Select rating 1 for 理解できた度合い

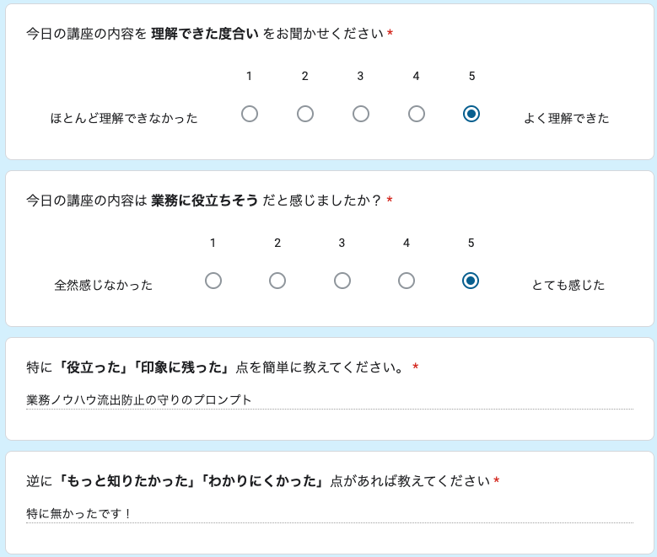coord(250,114)
